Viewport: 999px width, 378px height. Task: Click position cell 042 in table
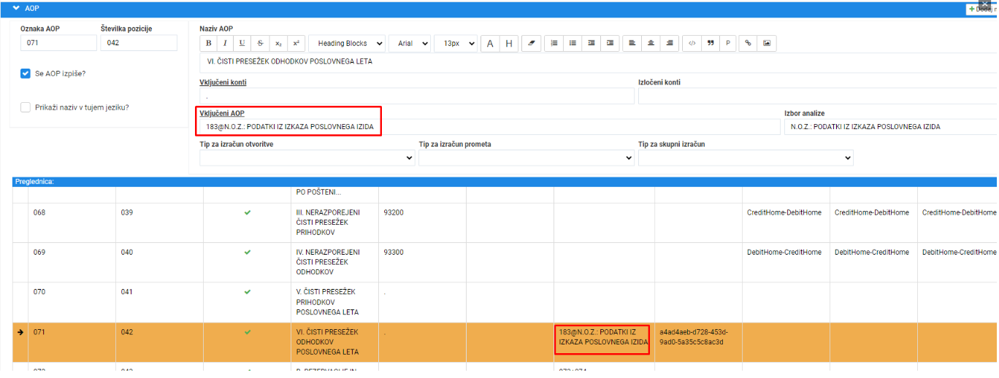click(x=159, y=342)
